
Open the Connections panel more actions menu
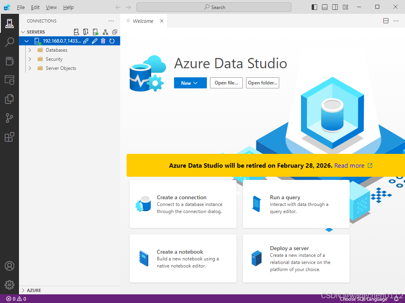(111, 21)
